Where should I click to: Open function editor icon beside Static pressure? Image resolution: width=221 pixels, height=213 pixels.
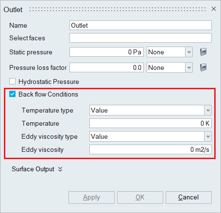[x=204, y=52]
